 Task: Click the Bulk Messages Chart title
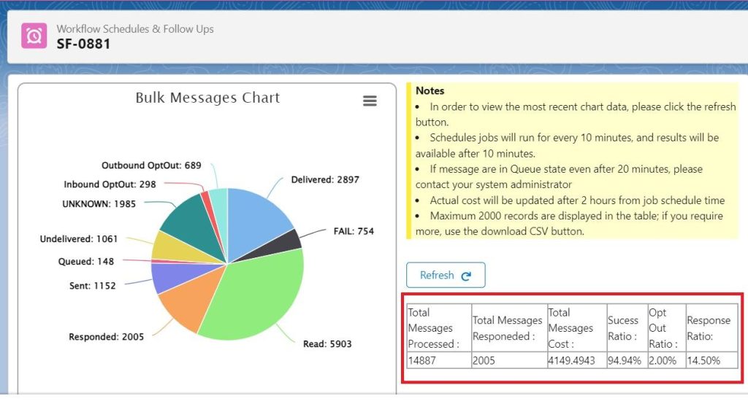point(207,98)
